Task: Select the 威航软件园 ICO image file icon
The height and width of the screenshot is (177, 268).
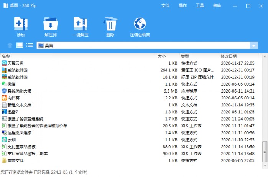Action: [x=4, y=70]
